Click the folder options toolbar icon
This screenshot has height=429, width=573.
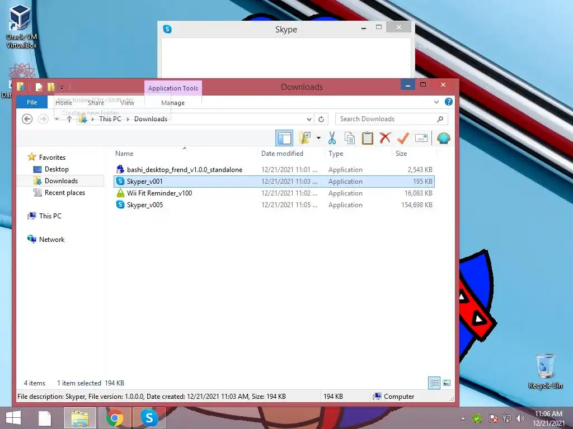pyautogui.click(x=305, y=138)
